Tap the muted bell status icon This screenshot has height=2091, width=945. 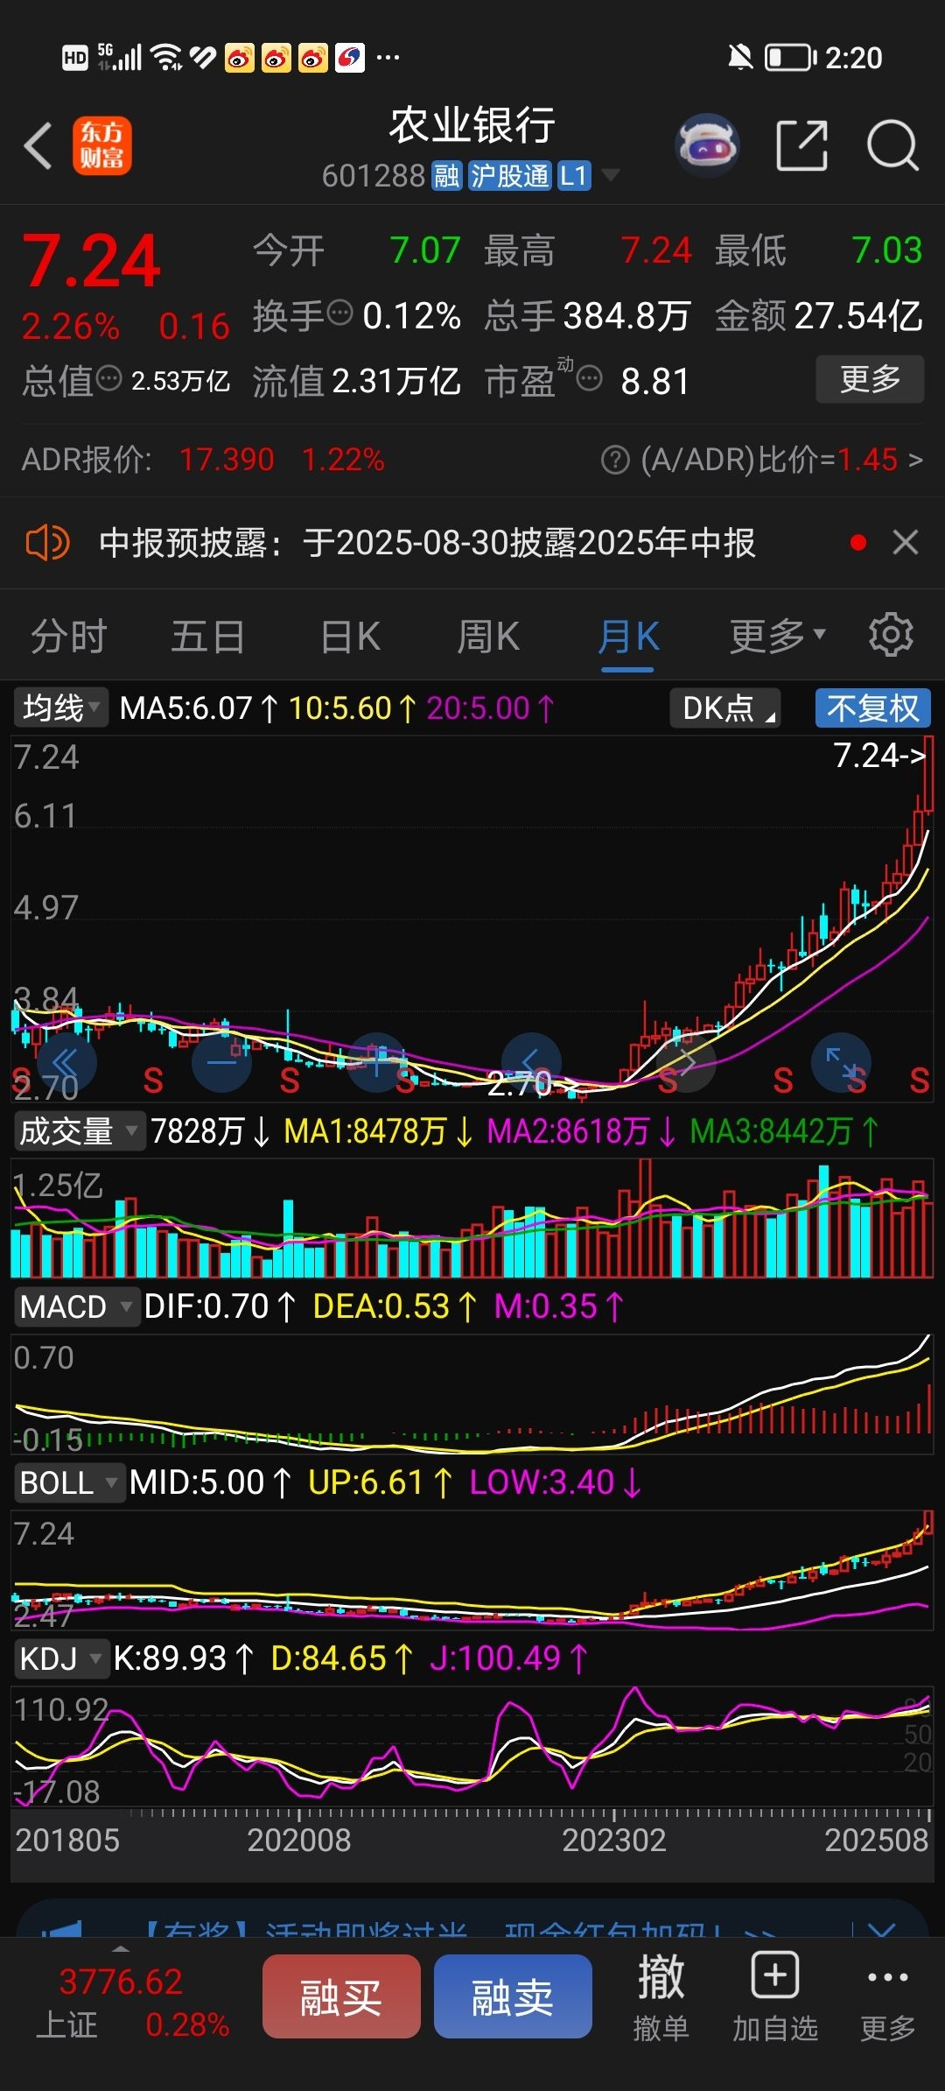[740, 58]
